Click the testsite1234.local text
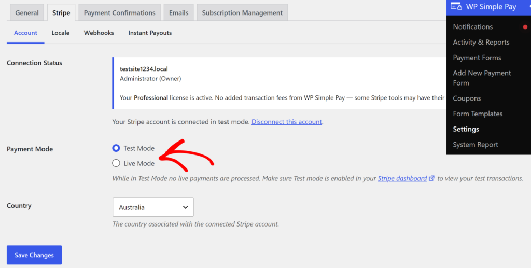The image size is (531, 268). pyautogui.click(x=144, y=69)
